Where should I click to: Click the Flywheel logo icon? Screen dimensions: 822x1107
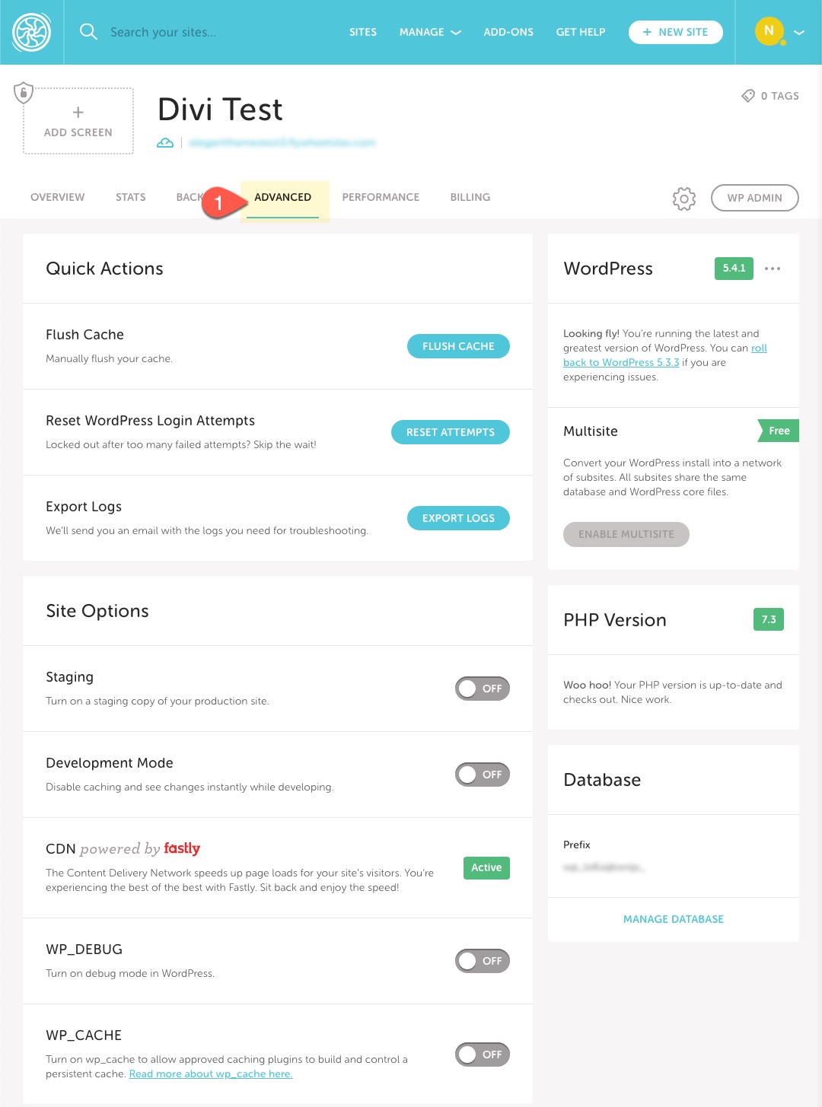(31, 32)
